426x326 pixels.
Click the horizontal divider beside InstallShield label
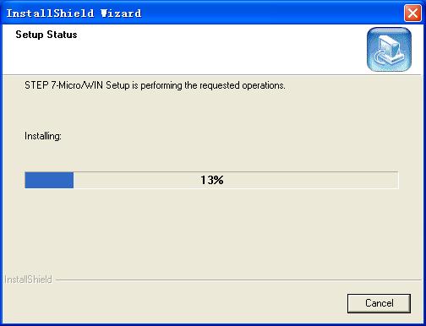coord(238,280)
